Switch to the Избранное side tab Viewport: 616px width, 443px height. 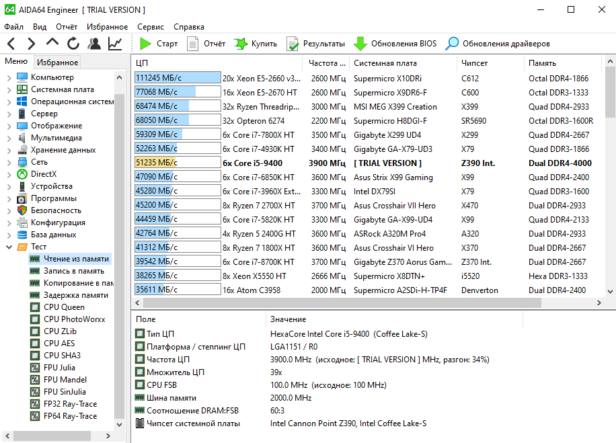coord(57,62)
